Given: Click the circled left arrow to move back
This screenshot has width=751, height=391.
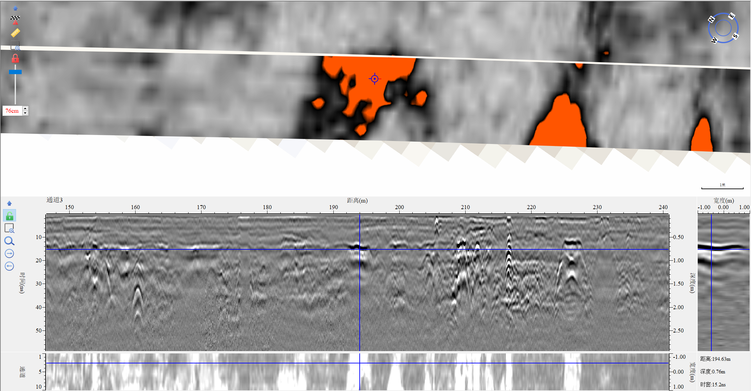Looking at the screenshot, I should (x=9, y=266).
